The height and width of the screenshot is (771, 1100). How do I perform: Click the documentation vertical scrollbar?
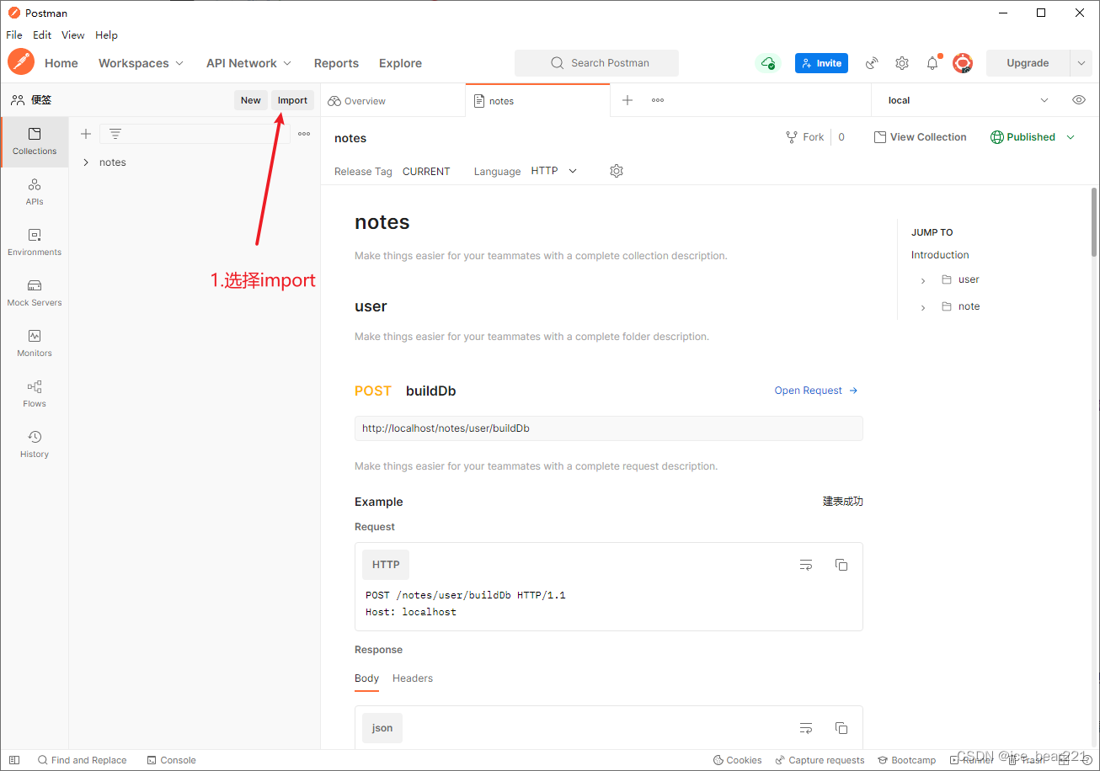[1093, 222]
